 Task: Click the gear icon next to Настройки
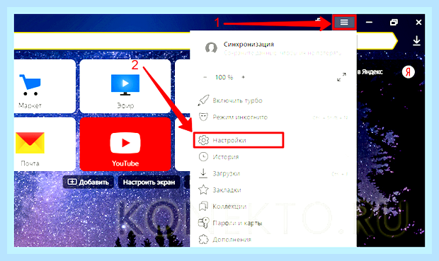(203, 140)
